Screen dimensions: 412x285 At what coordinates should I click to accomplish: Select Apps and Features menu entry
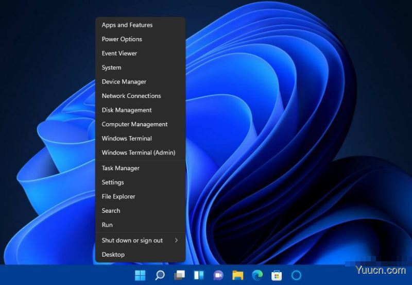click(140, 25)
